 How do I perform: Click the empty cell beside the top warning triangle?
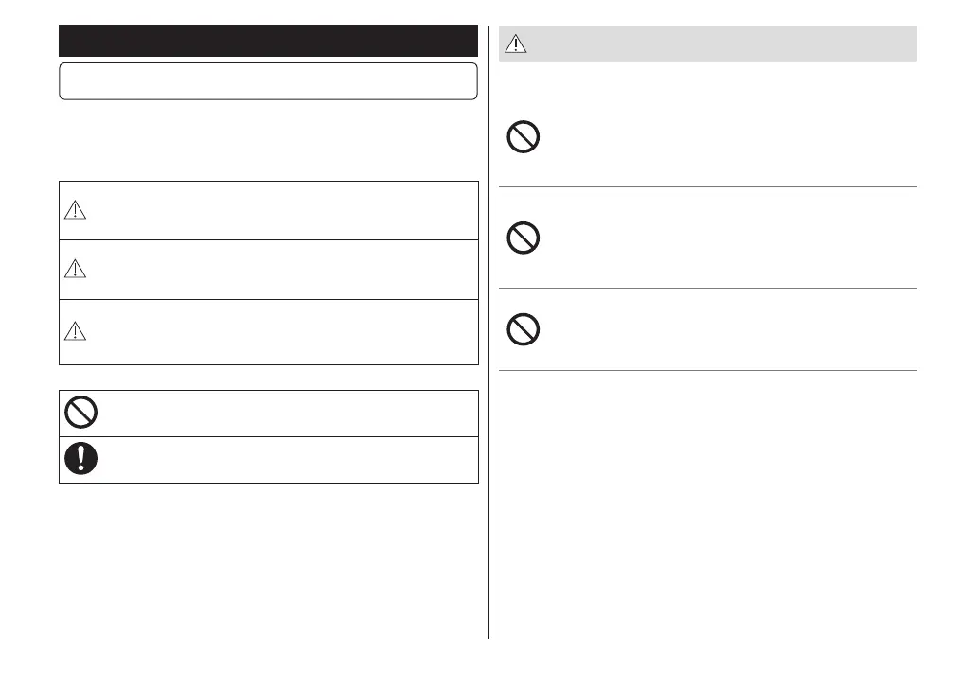tap(284, 211)
